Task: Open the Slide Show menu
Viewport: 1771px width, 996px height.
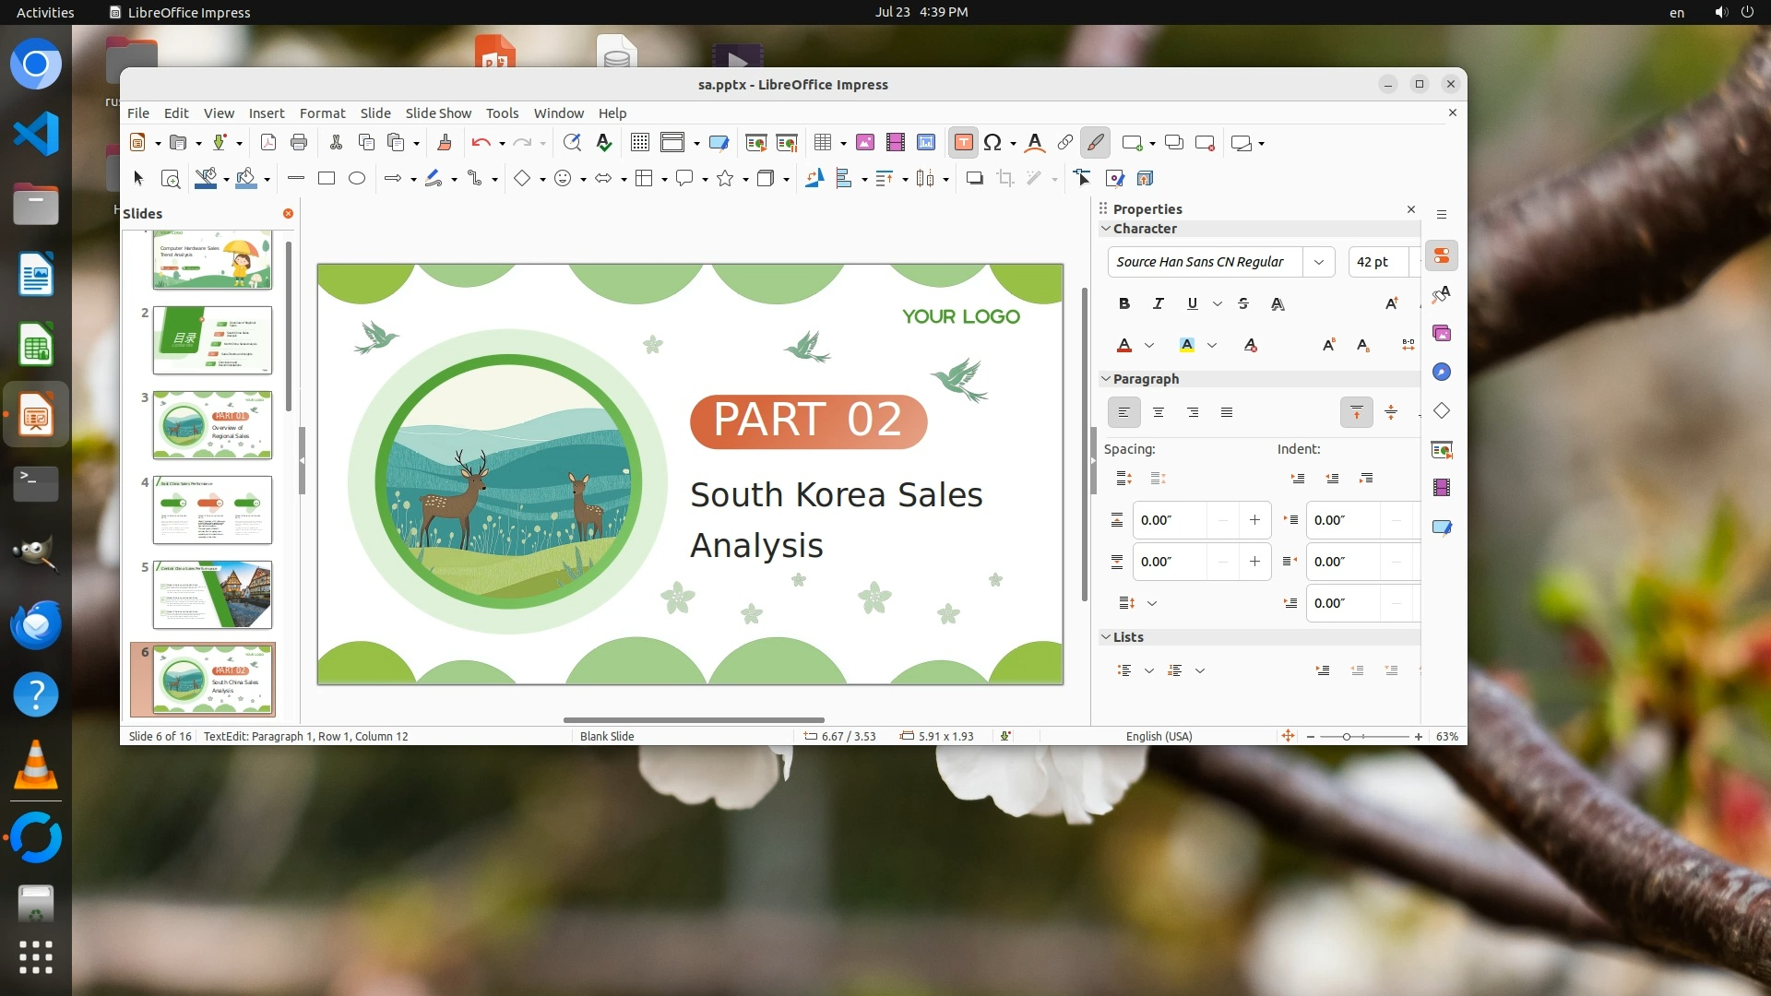Action: [438, 113]
